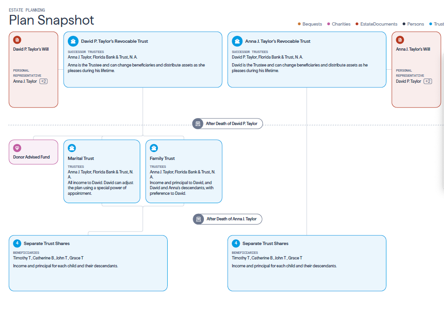
Task: Toggle the EstateDocuments legend filter
Action: pyautogui.click(x=376, y=24)
